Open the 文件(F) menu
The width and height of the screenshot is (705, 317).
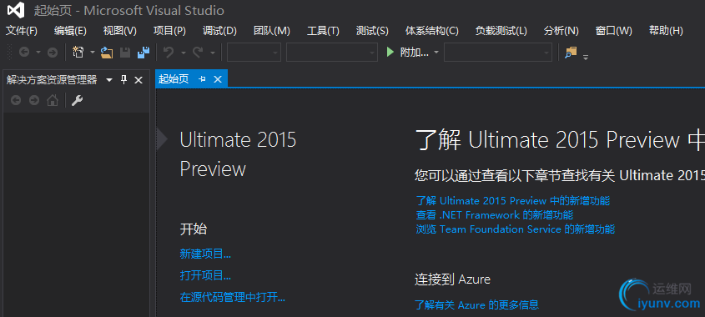click(22, 31)
